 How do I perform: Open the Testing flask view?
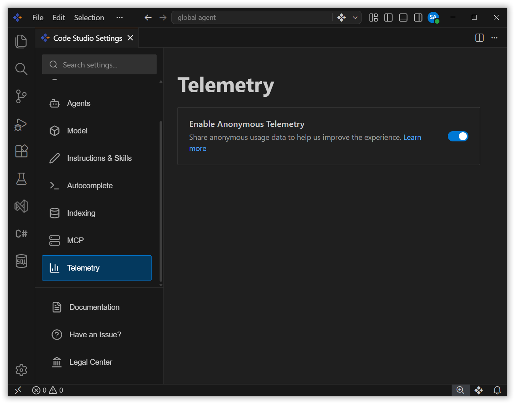coord(21,179)
